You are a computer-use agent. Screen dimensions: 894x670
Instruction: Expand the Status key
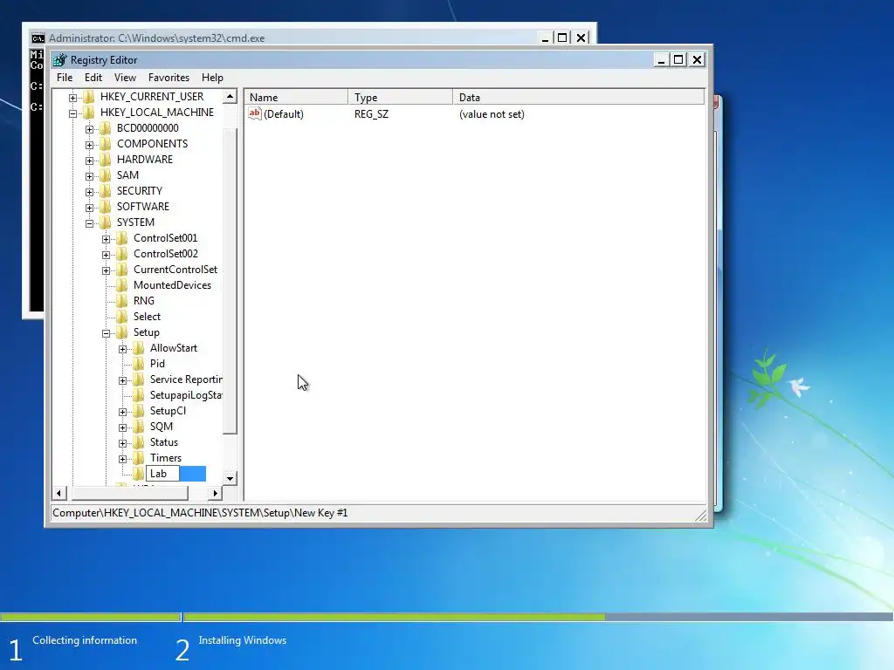click(122, 443)
